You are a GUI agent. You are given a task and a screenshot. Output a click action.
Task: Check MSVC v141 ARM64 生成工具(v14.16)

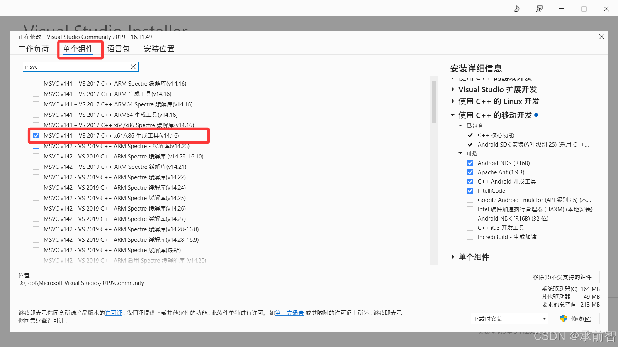tap(36, 115)
